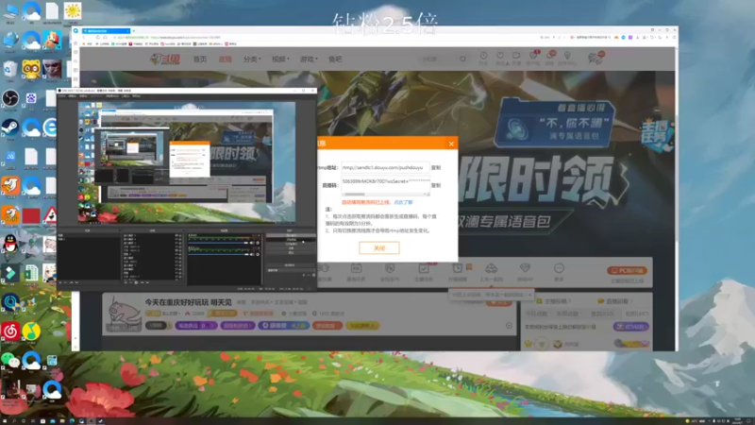The height and width of the screenshot is (425, 755).
Task: Open the Windows Start button
Action: tap(4, 421)
